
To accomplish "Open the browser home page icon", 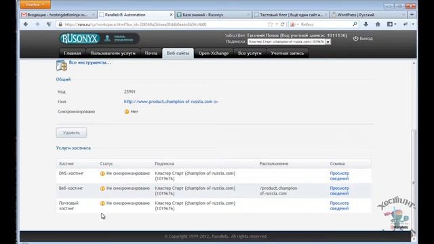I will click(x=378, y=24).
